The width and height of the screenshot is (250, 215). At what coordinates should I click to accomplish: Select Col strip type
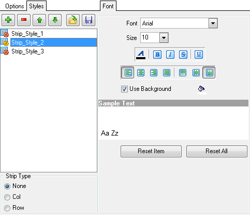click(x=7, y=197)
